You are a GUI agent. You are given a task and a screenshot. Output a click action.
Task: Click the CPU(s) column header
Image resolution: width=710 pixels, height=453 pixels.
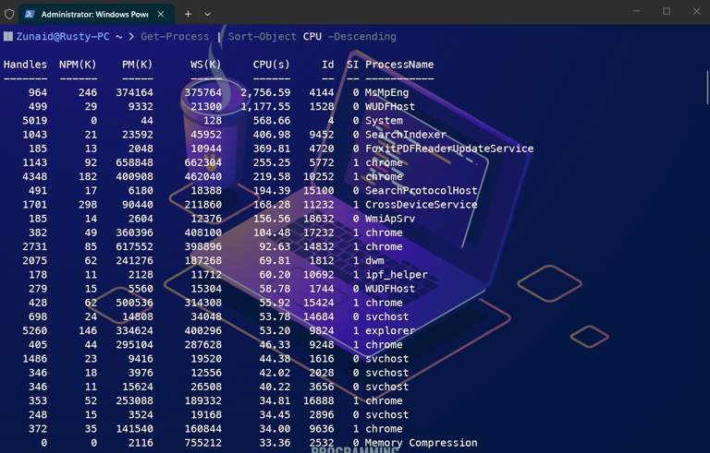271,65
